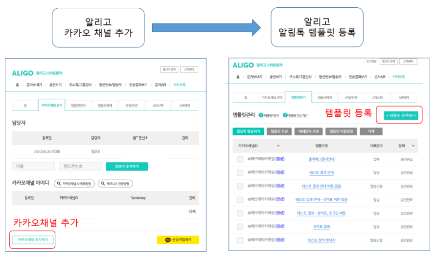This screenshot has width=435, height=254.
Task: Open 카카오톡 menu in right panel navigation
Action: coord(399,77)
